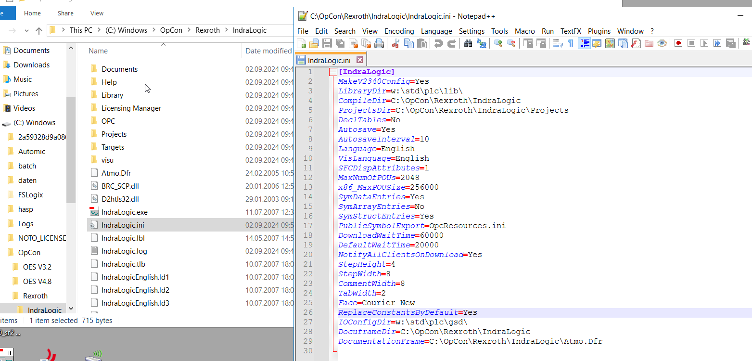The width and height of the screenshot is (752, 361).
Task: Toggle the indent guide toolbar button
Action: 584,43
